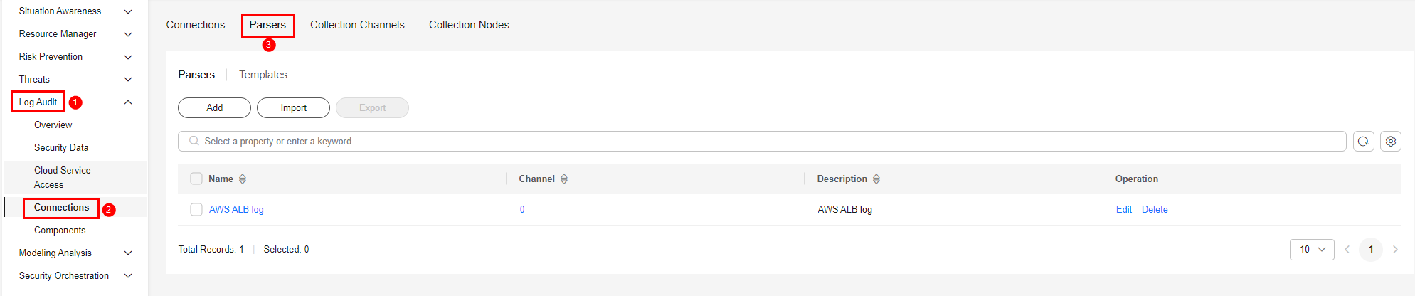The height and width of the screenshot is (296, 1415).
Task: Open the AWS ALB log parser link
Action: tap(236, 210)
